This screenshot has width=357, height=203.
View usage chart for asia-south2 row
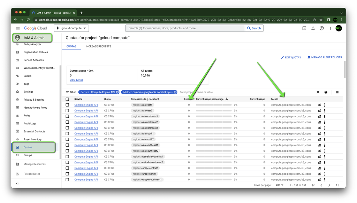point(320,139)
